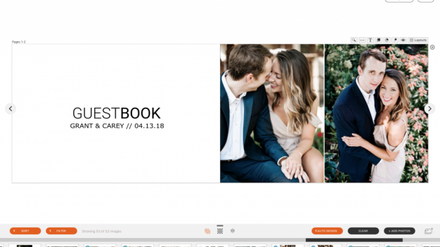Click the dark horizontal scrollbar above thumbnails
This screenshot has width=440, height=247.
(x=354, y=240)
